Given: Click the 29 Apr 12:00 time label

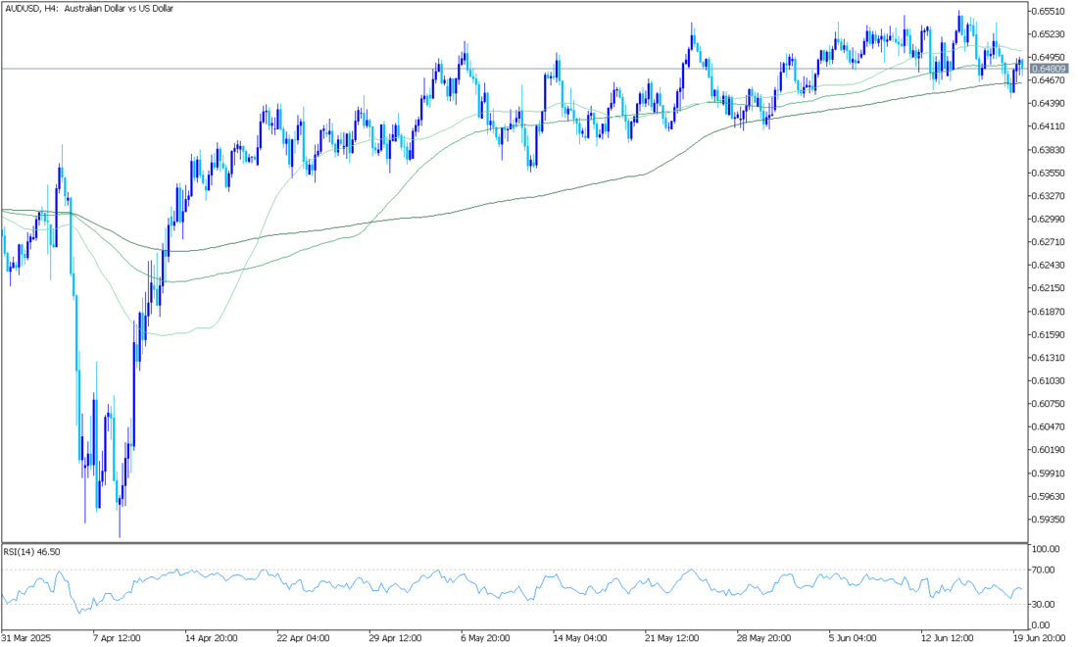Looking at the screenshot, I should click(x=395, y=638).
